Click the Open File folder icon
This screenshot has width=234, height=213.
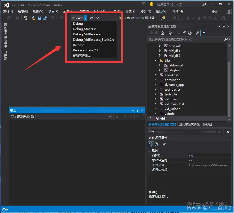(34, 18)
